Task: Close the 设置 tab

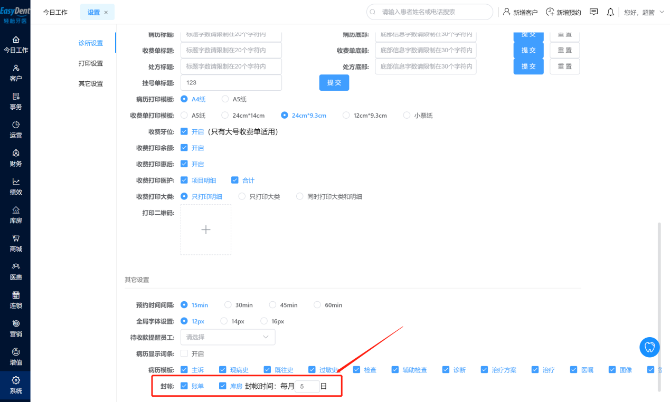Action: [106, 12]
